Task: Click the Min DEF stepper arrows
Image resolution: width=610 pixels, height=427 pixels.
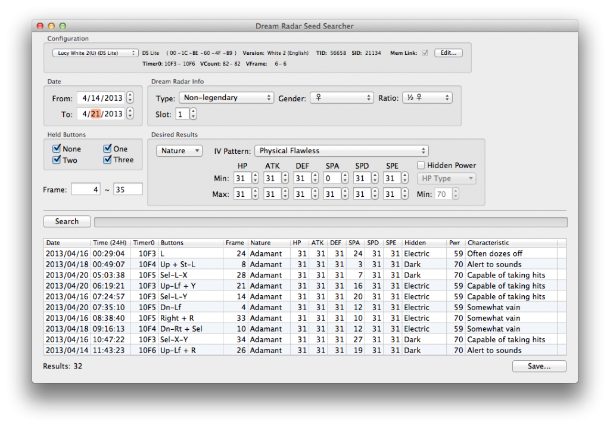Action: [x=315, y=178]
